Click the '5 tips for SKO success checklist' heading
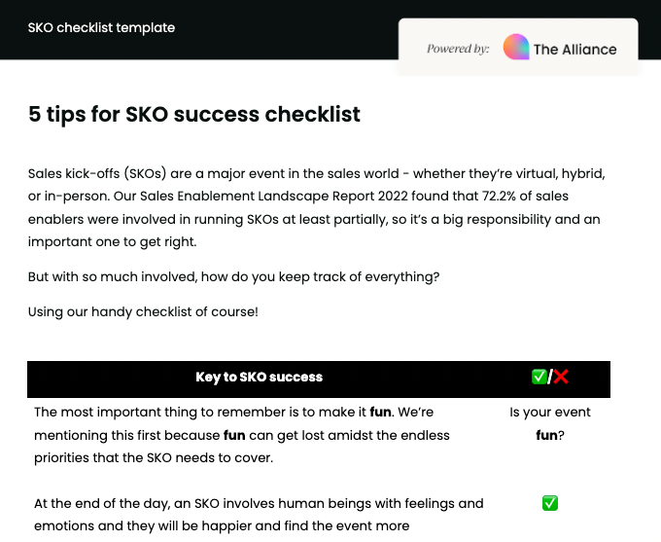The width and height of the screenshot is (661, 542). (x=194, y=114)
